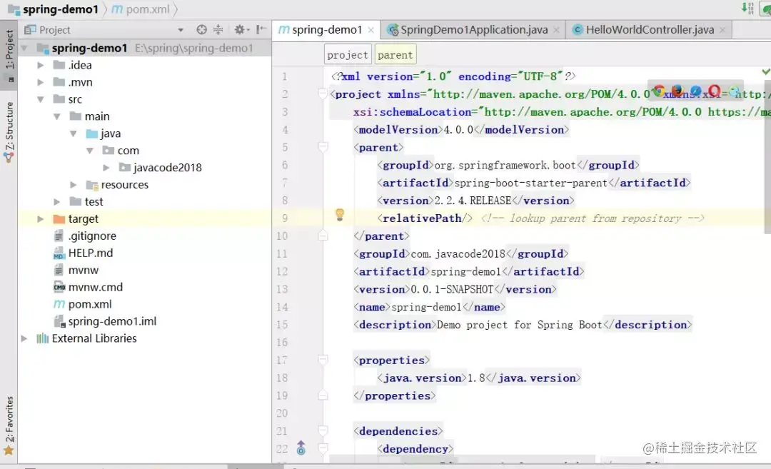Expand External Libraries node
Image resolution: width=771 pixels, height=469 pixels.
point(24,338)
